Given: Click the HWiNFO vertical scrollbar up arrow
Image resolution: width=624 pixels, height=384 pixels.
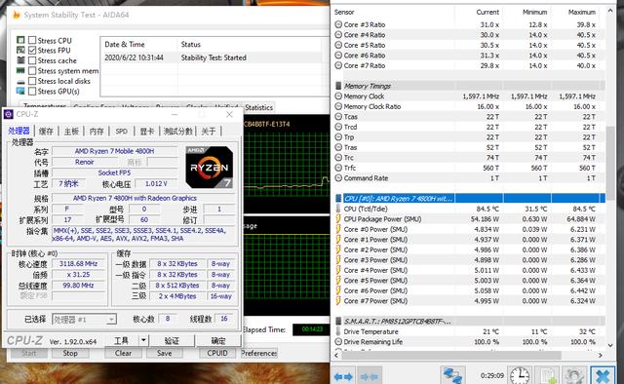Looking at the screenshot, I should click(610, 11).
